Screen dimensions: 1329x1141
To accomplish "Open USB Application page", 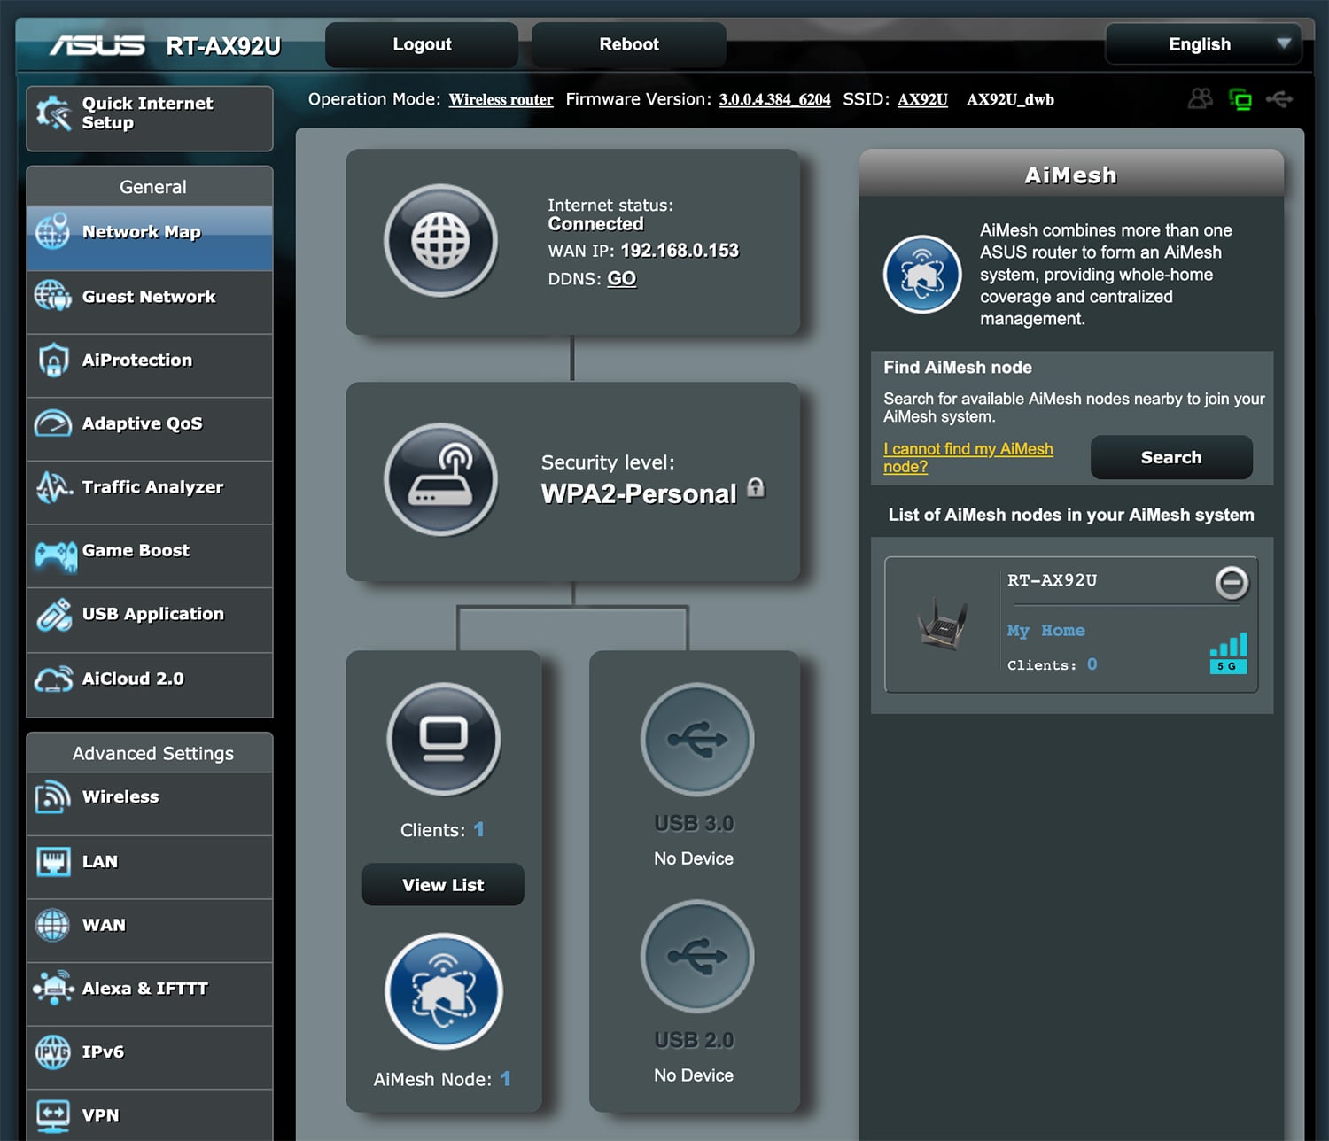I will click(x=150, y=619).
